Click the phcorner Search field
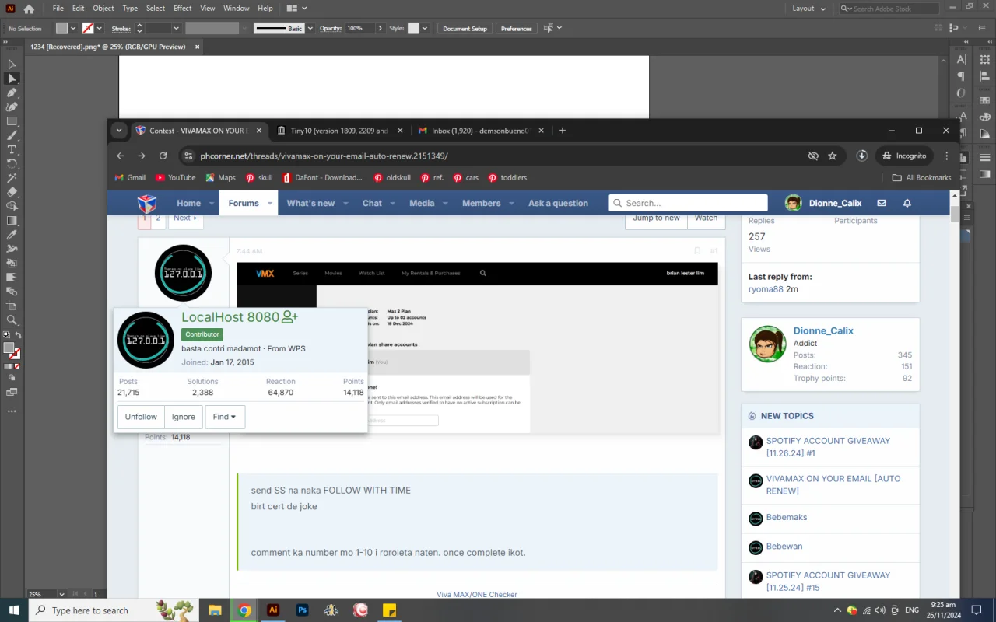 tap(688, 203)
